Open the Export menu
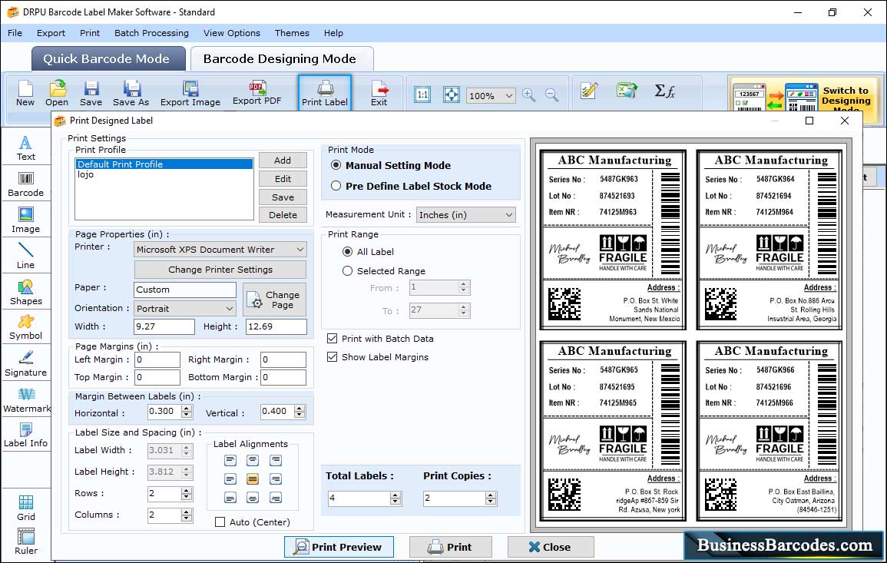 click(x=51, y=33)
